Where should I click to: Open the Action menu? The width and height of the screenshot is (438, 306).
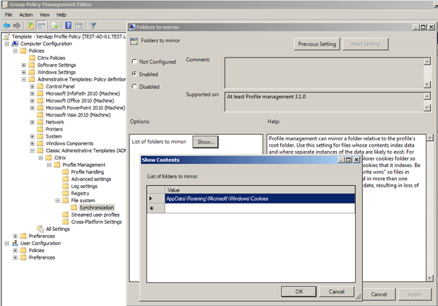(x=26, y=14)
